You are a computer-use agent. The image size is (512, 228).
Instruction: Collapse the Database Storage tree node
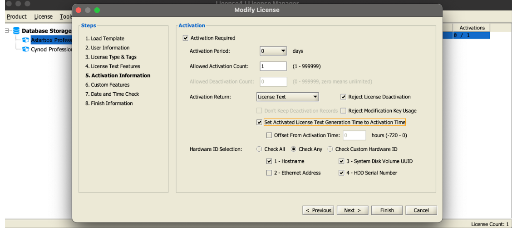pos(8,31)
